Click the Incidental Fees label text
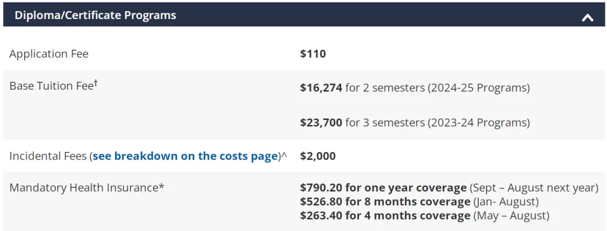This screenshot has width=607, height=231. tap(48, 156)
